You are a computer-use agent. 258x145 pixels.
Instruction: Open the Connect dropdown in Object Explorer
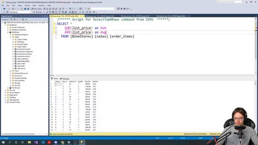[x=5, y=19]
